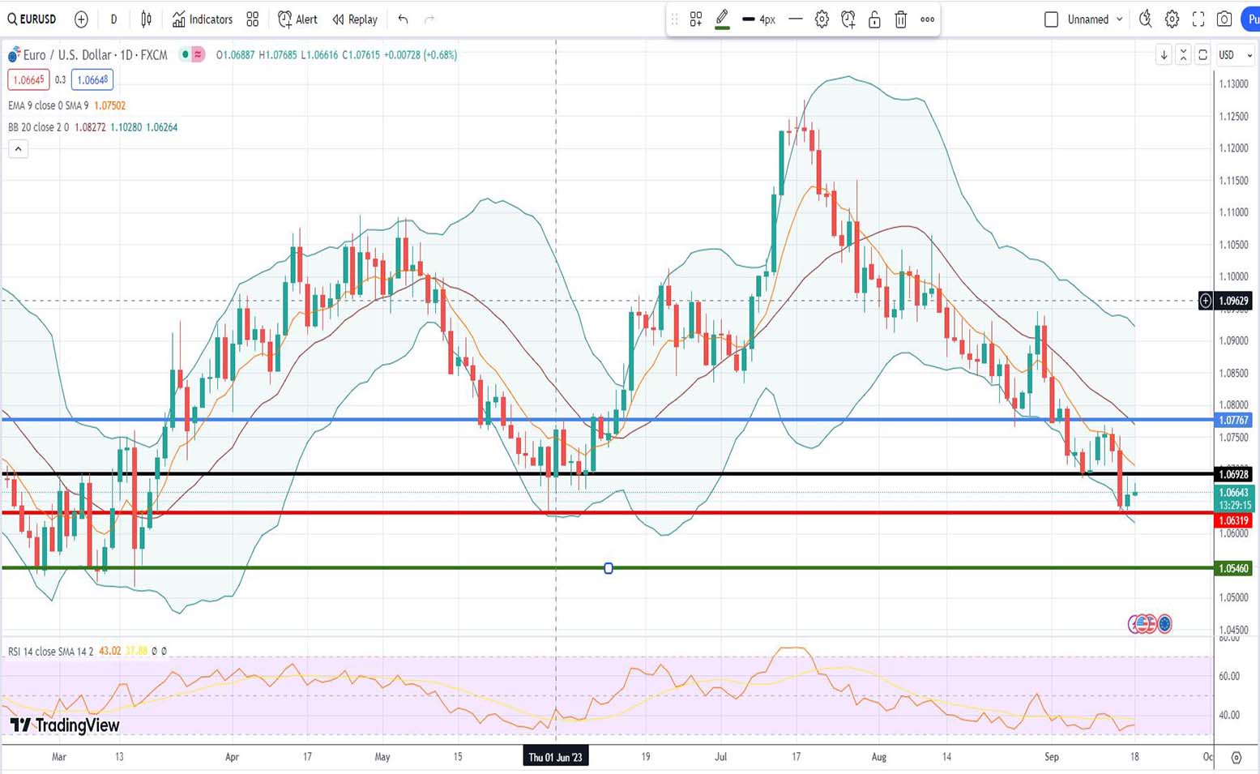Collapse the indicator legend with chevron
This screenshot has width=1260, height=774.
pyautogui.click(x=18, y=149)
